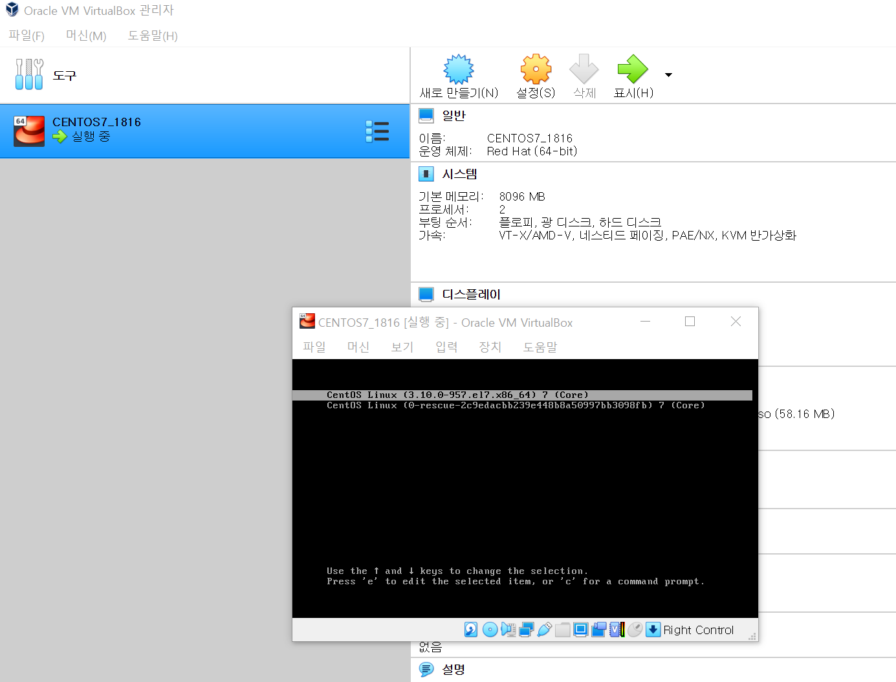This screenshot has height=682, width=896.
Task: Open the 도움말 menu in VM window
Action: coord(540,347)
